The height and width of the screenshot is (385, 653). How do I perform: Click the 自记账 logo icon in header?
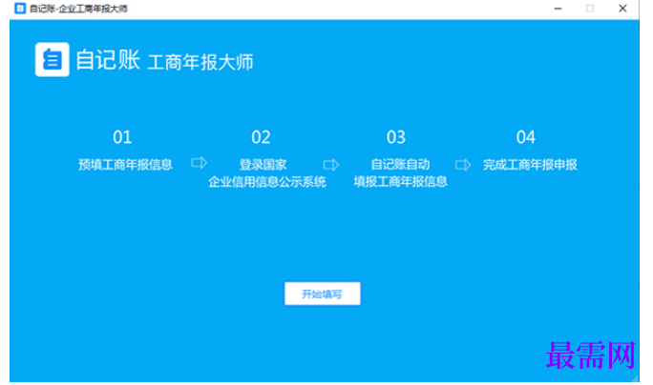[53, 59]
